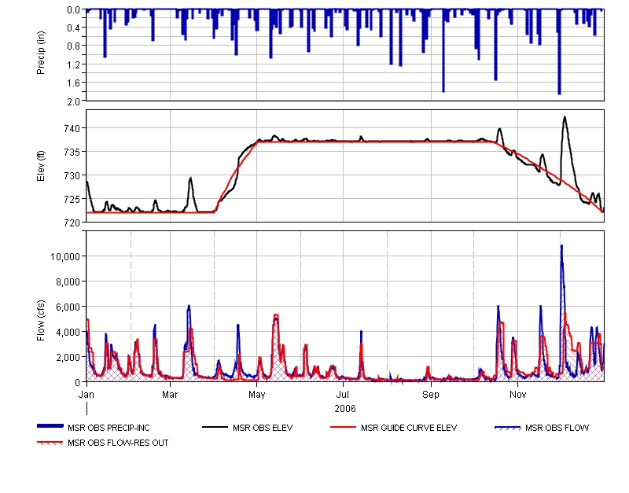Click the 735 elevation axis value
Viewport: 629px width, 493px height.
[72, 153]
